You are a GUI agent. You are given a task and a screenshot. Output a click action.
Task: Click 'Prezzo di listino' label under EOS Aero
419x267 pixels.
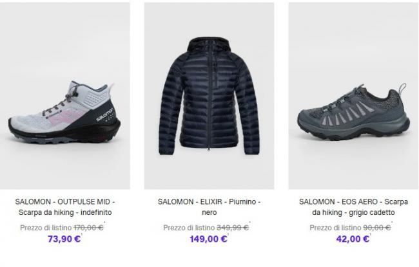(335, 228)
